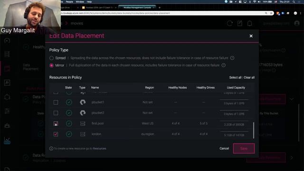Click pbucket2 cloud type icon
The width and height of the screenshot is (304, 171).
(x=83, y=113)
